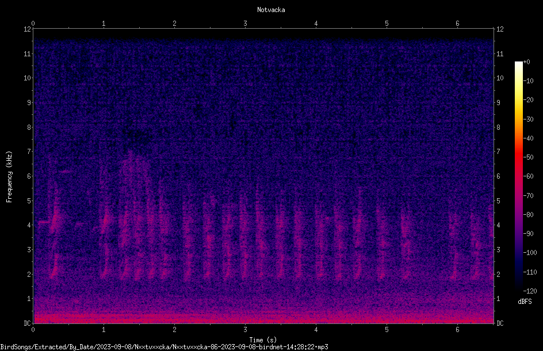Image resolution: width=543 pixels, height=351 pixels.
Task: Click the -20 yellow section of color bar
Action: point(518,101)
